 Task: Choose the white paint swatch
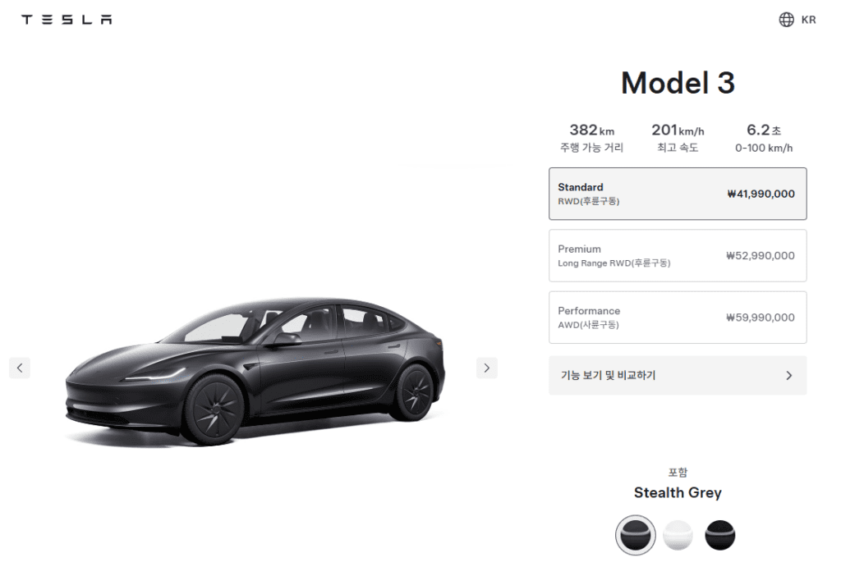[678, 535]
